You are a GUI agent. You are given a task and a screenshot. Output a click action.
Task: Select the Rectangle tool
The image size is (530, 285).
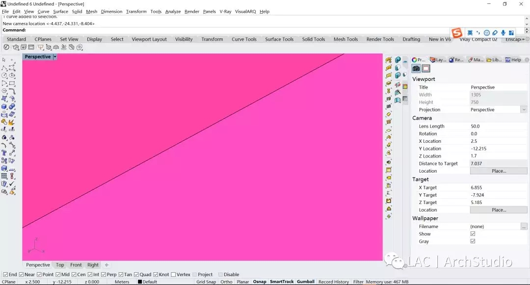tap(12, 83)
